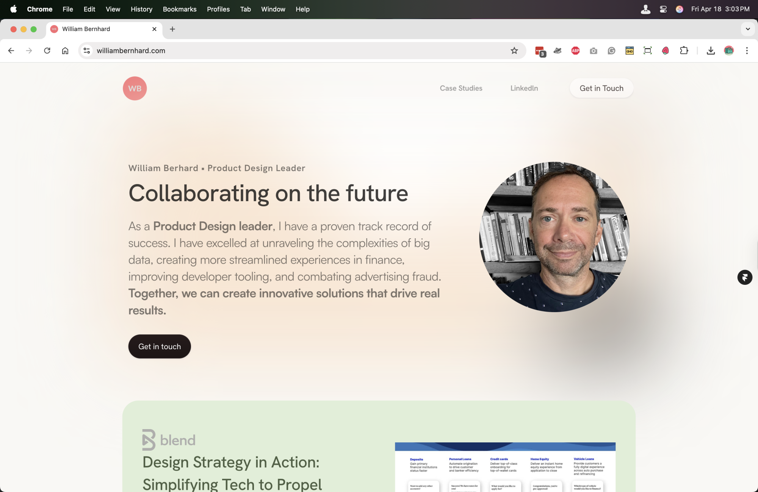
Task: Go to the home page icon
Action: 65,50
